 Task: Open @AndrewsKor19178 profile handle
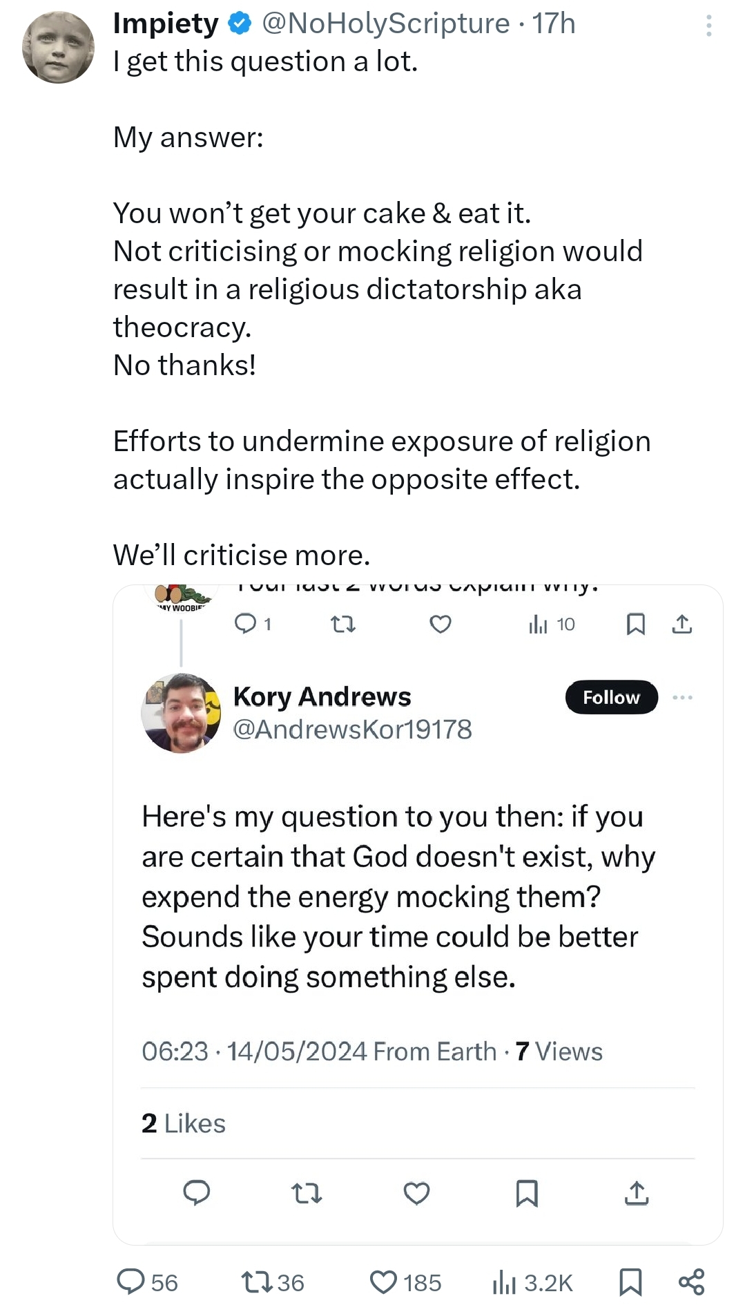pos(352,730)
